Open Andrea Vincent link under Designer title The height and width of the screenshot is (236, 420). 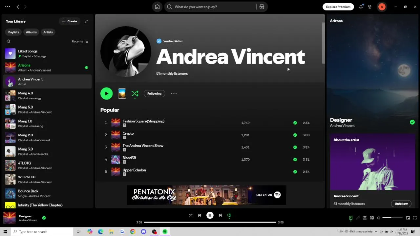pyautogui.click(x=342, y=126)
